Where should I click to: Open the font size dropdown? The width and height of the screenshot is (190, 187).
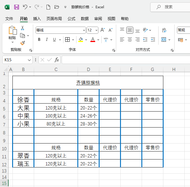(x=96, y=30)
